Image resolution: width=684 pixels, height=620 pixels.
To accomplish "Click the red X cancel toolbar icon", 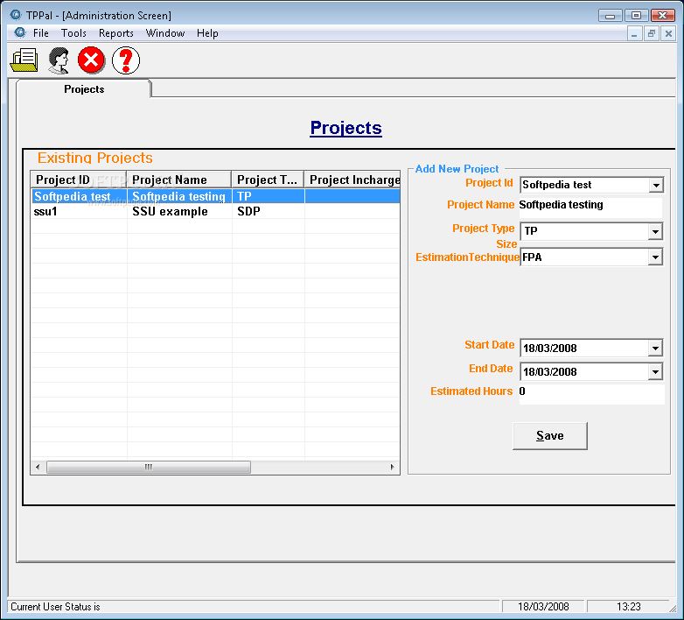I will (91, 60).
